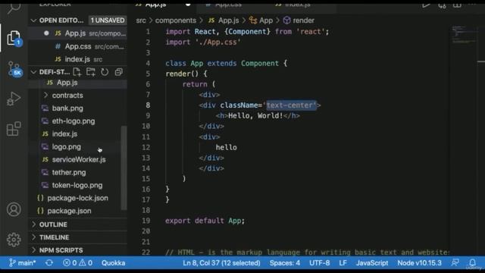
Task: Open index.js src in open editors list
Action: click(x=77, y=59)
